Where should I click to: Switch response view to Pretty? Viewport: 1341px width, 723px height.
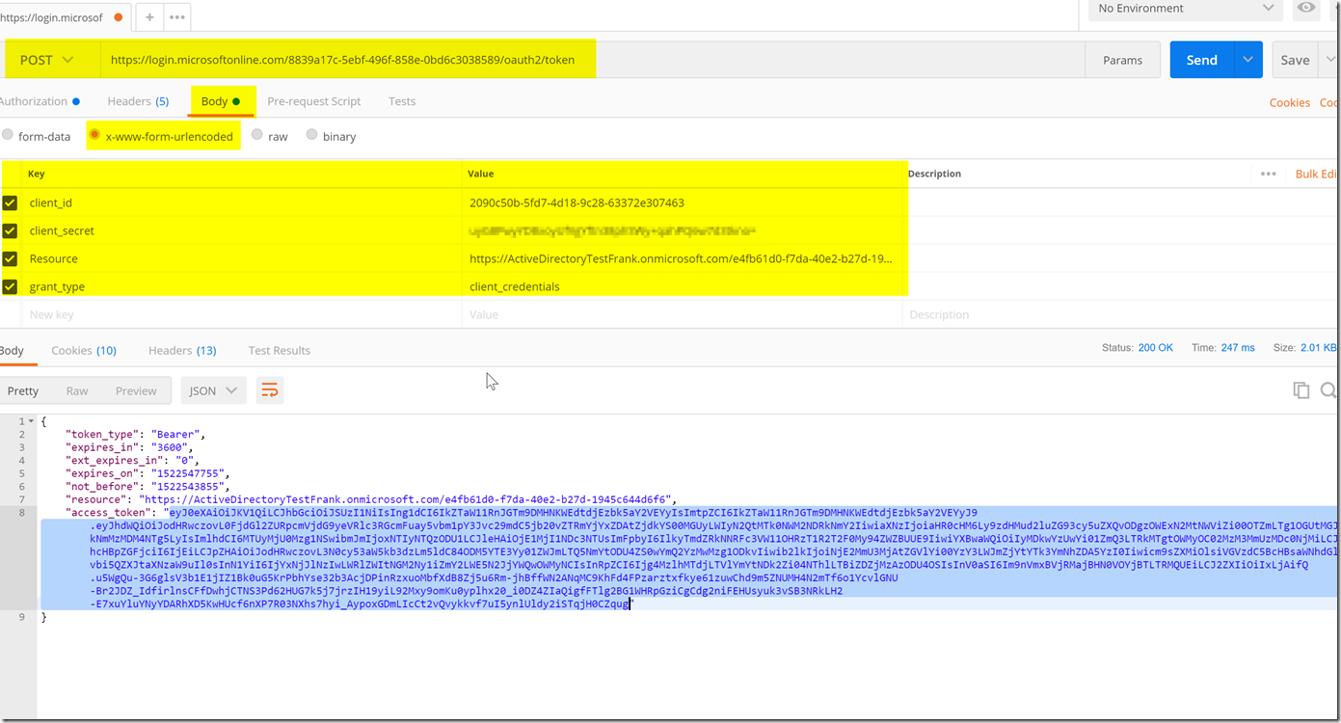[23, 390]
